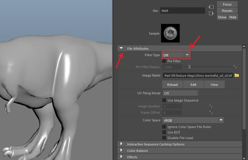This screenshot has height=160, width=248.
Task: Toggle the Disable File Load checkbox
Action: point(164,138)
